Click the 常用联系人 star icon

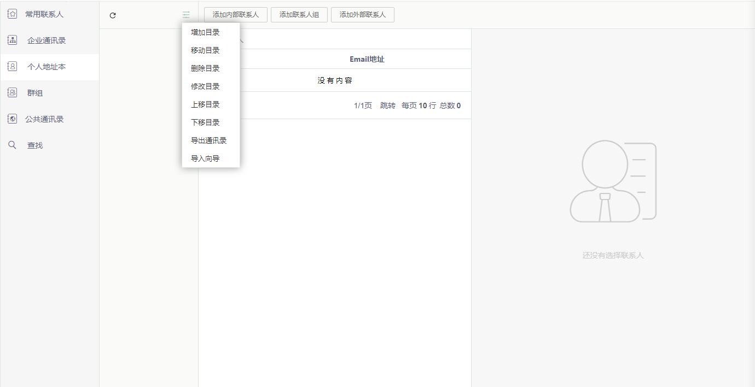pos(12,14)
